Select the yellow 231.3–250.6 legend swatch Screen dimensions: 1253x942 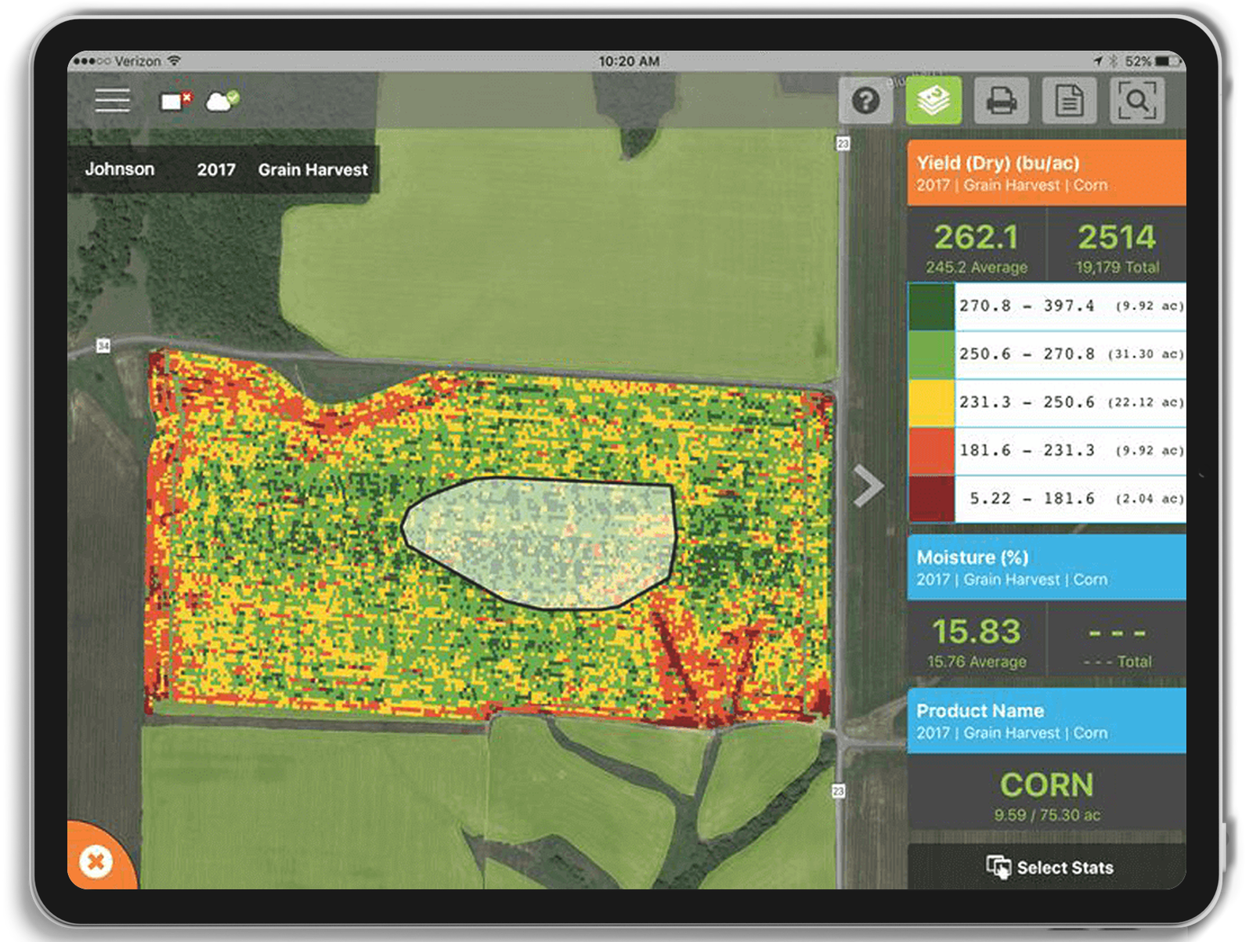[931, 402]
